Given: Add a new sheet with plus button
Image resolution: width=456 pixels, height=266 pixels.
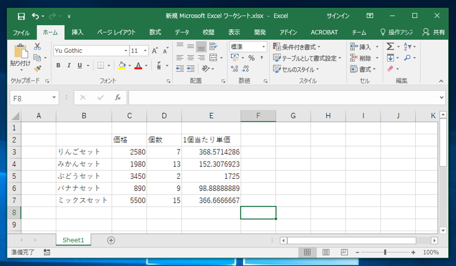Looking at the screenshot, I should click(111, 240).
